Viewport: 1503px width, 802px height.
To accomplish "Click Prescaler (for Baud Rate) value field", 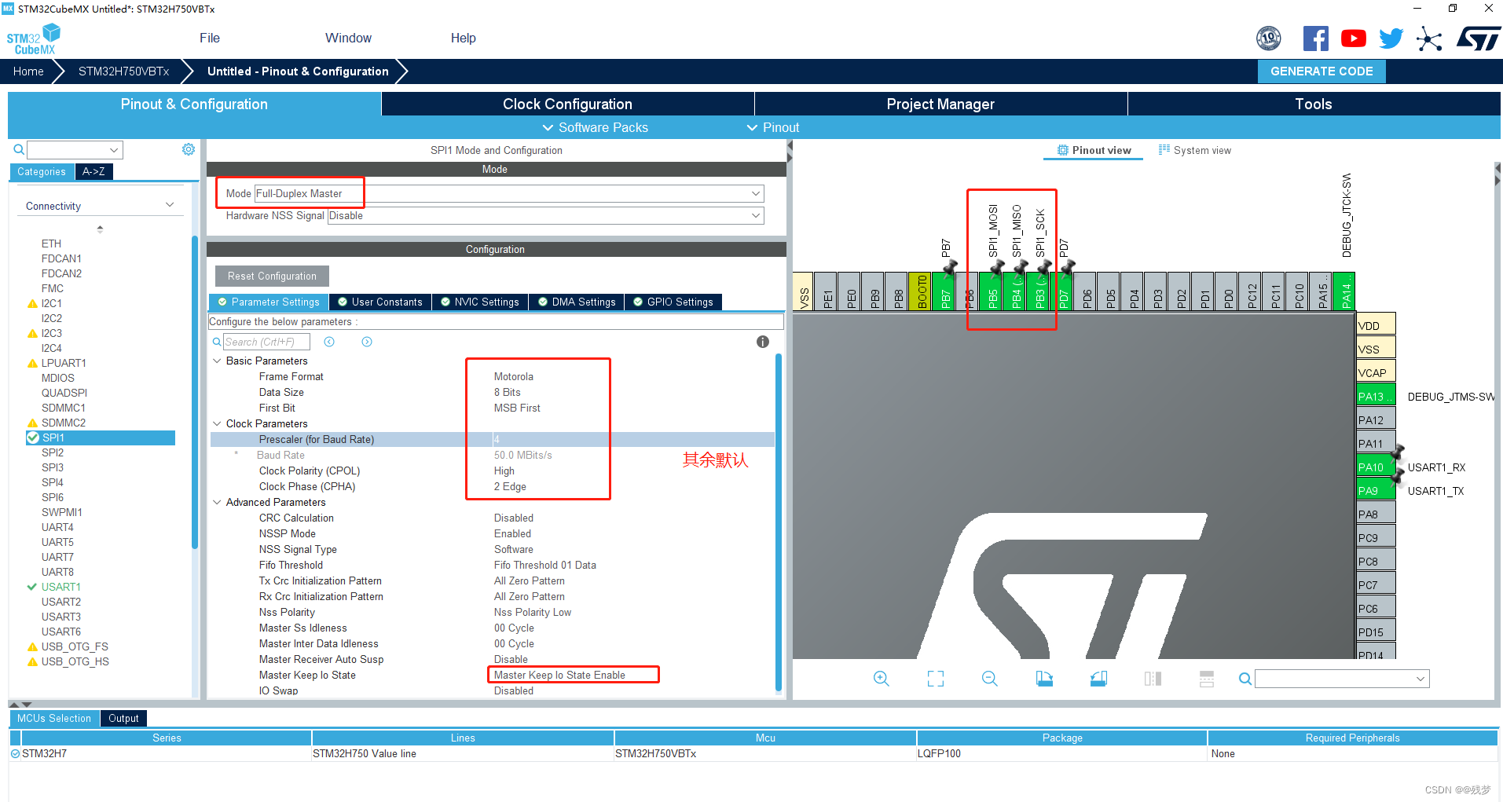I will click(633, 439).
